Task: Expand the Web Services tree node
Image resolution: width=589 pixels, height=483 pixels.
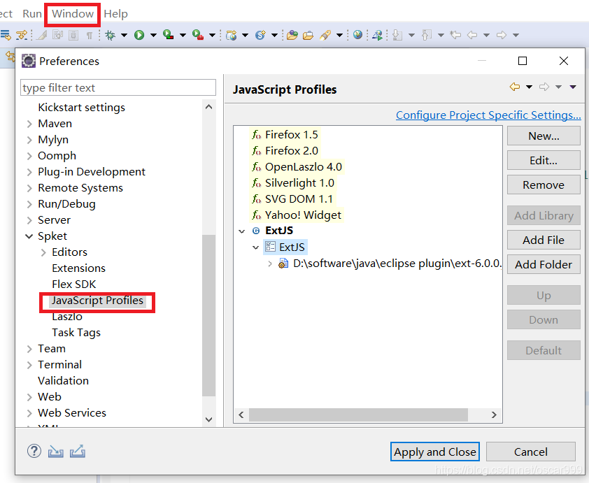Action: (29, 413)
